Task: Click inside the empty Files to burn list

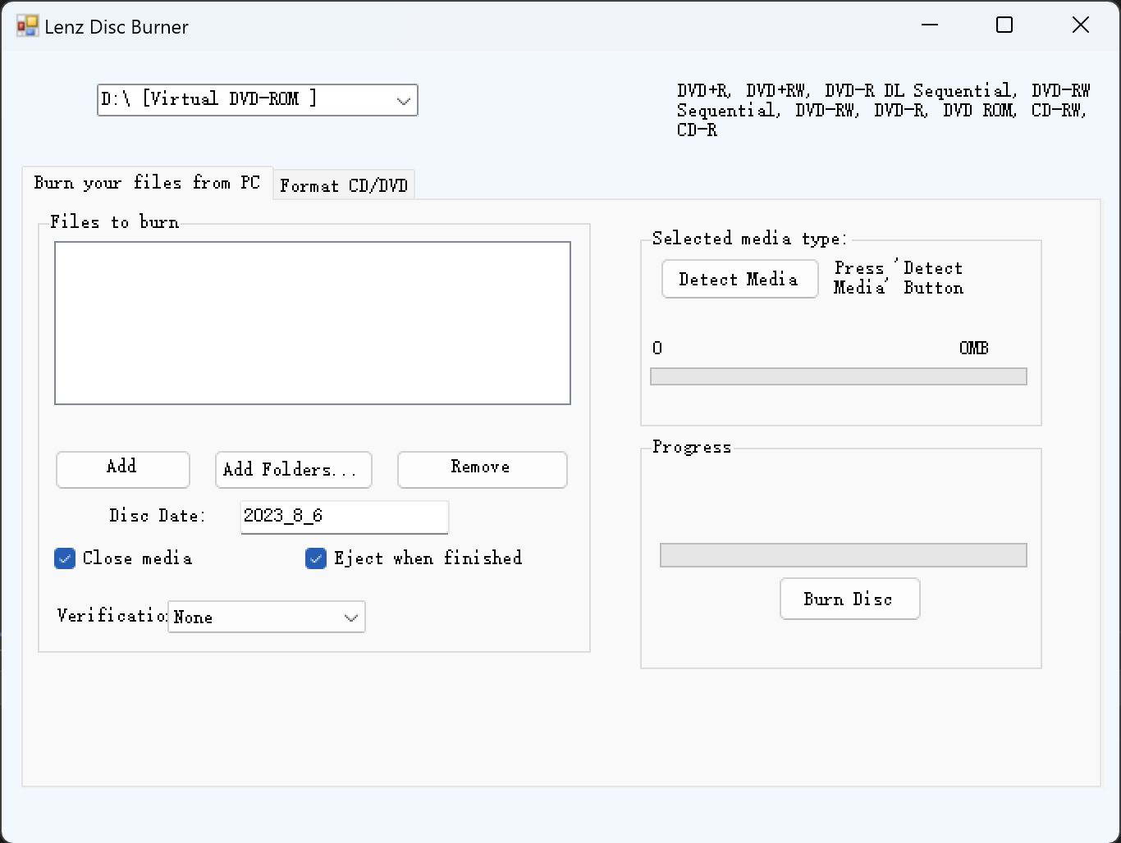Action: [x=312, y=322]
